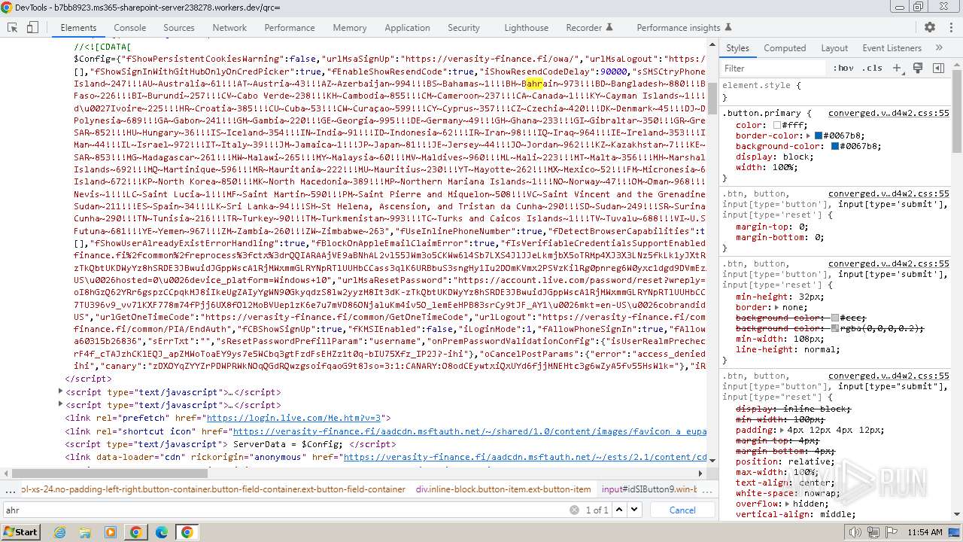Focus the search field containing 'ahr'
The width and height of the screenshot is (963, 542).
pyautogui.click(x=284, y=510)
